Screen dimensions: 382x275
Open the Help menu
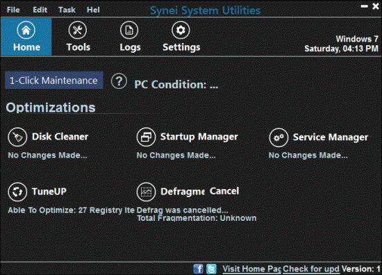93,10
